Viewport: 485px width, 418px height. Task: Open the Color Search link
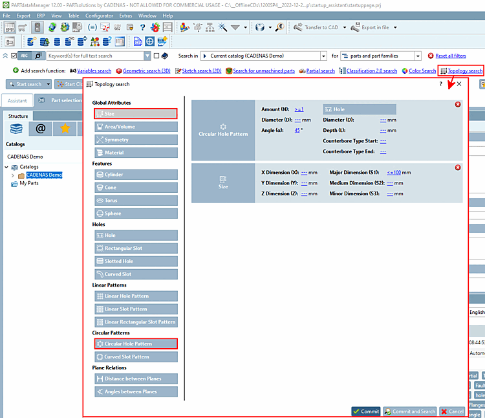pos(422,71)
